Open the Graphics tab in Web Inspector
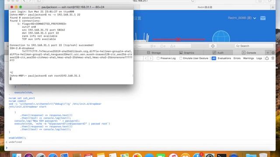This screenshot has height=157, width=280. pyautogui.click(x=187, y=53)
